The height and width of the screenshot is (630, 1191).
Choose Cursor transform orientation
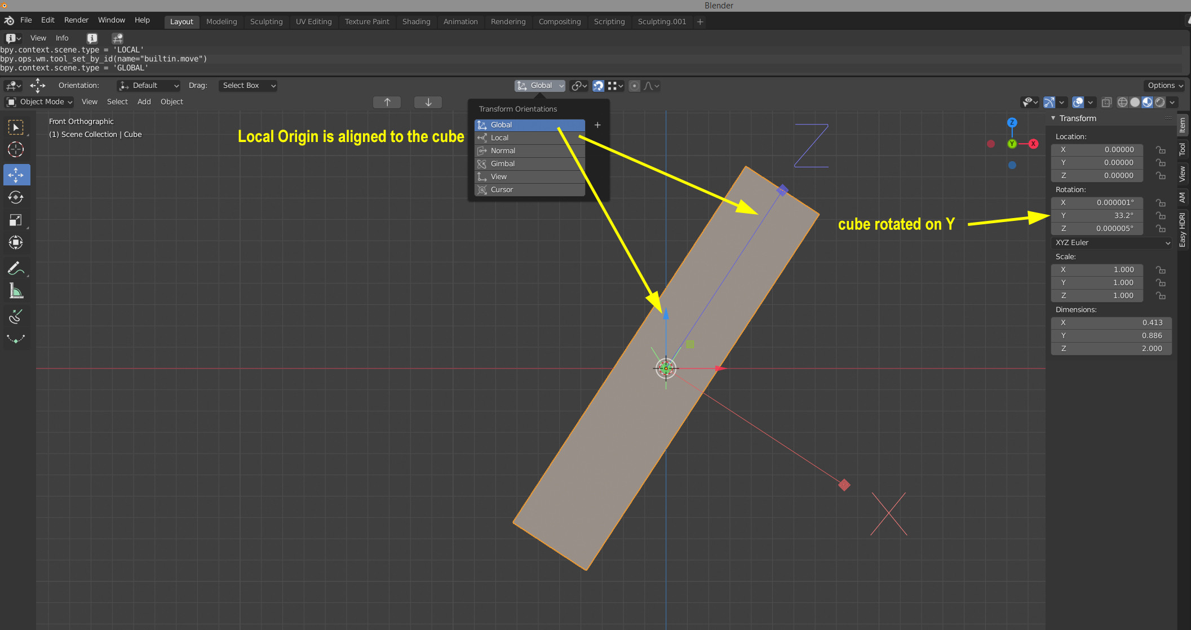click(x=530, y=190)
